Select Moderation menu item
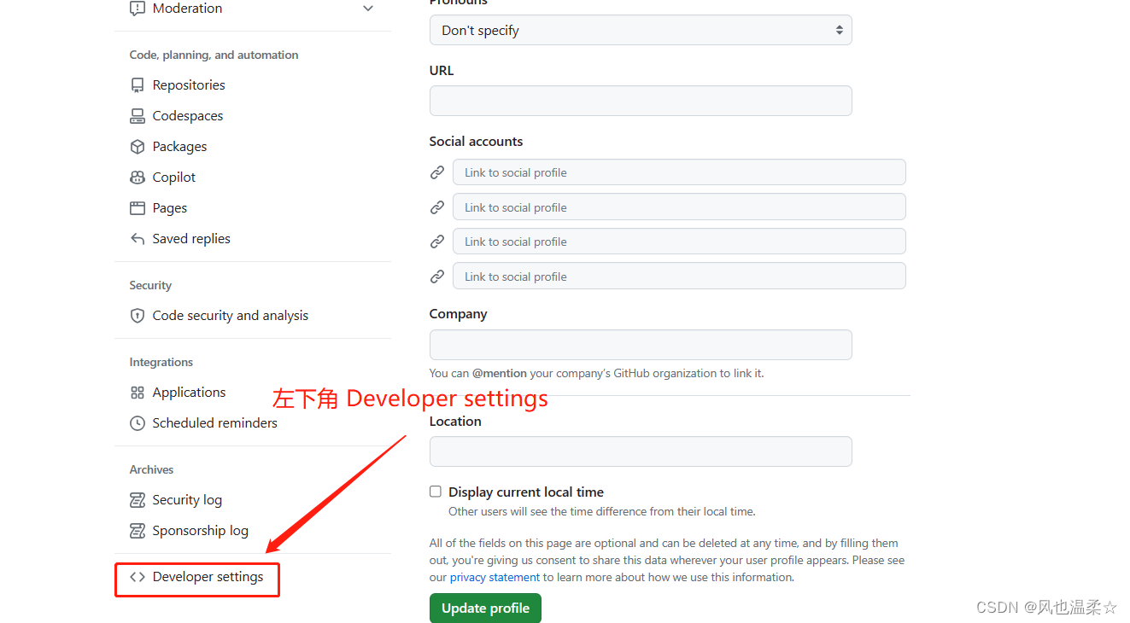Image resolution: width=1130 pixels, height=623 pixels. [187, 9]
